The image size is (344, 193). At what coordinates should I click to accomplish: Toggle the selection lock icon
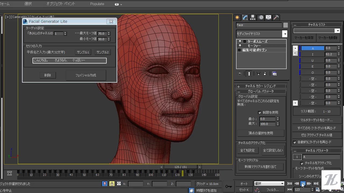tap(112, 184)
